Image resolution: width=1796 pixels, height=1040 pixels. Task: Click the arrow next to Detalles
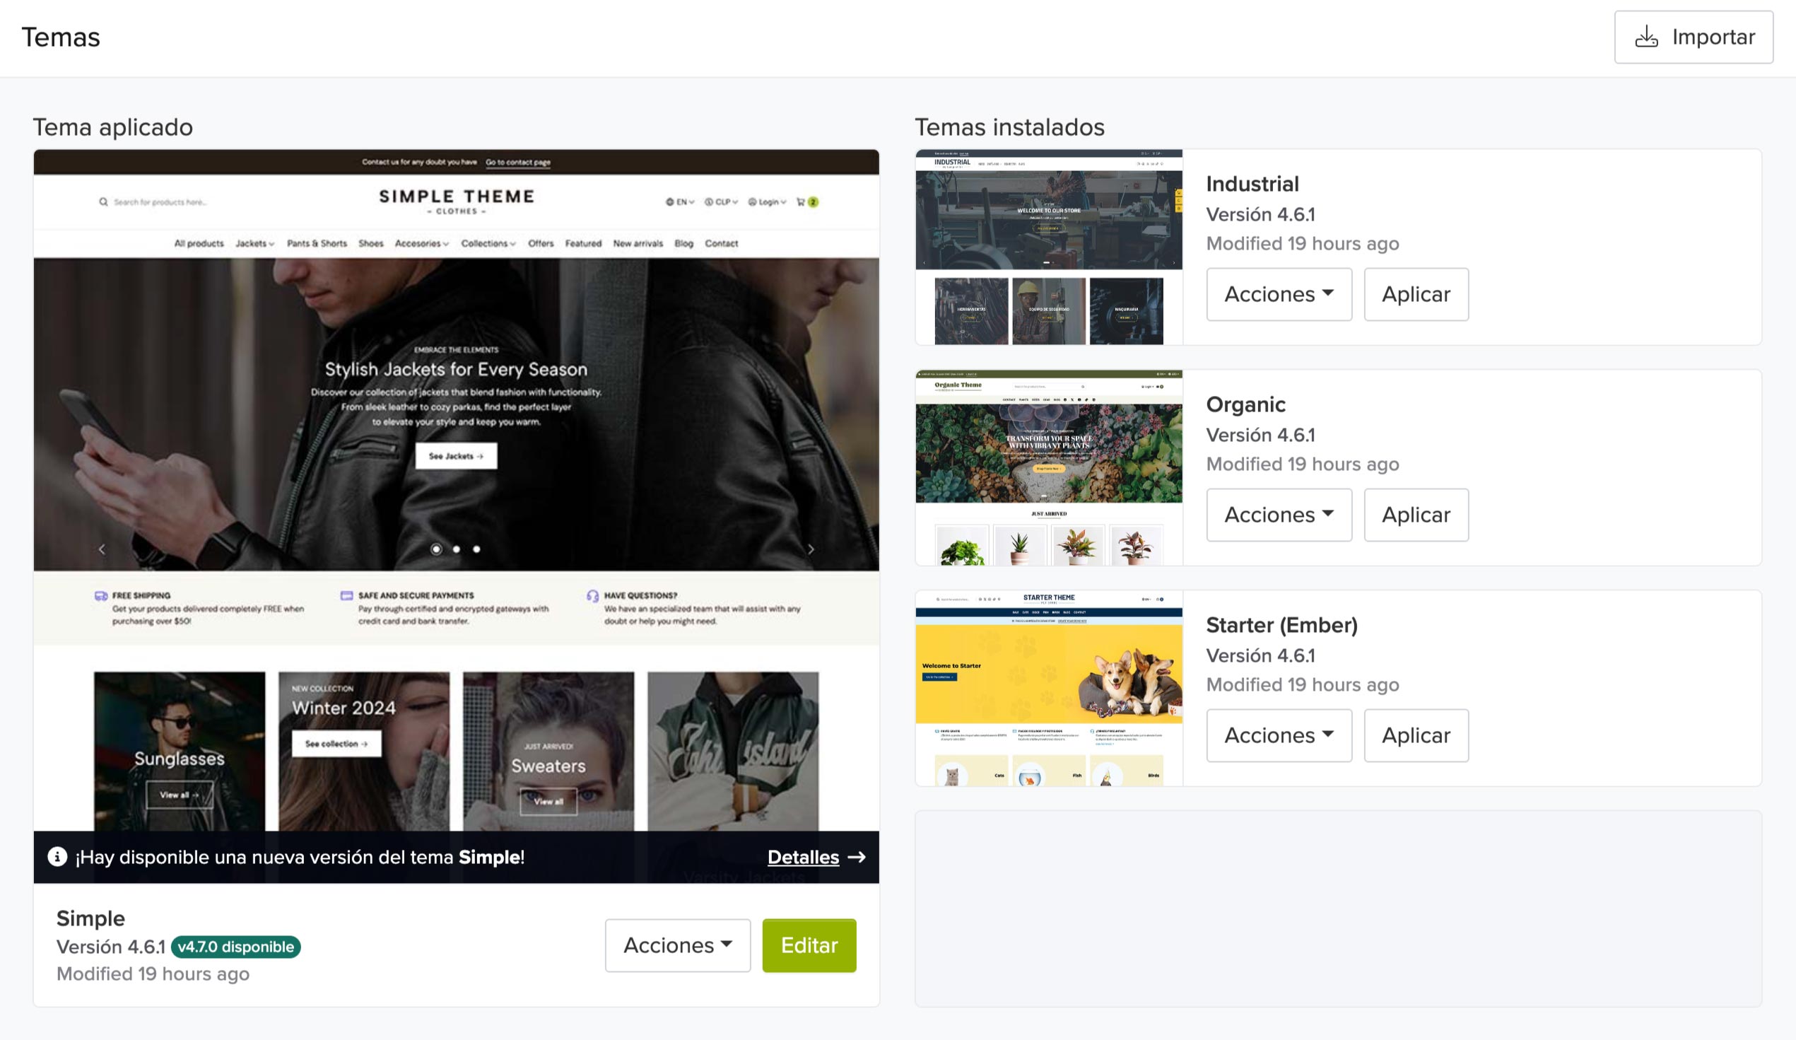click(857, 857)
